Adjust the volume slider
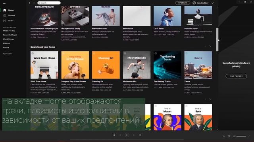The height and width of the screenshot is (142, 254). click(x=241, y=136)
